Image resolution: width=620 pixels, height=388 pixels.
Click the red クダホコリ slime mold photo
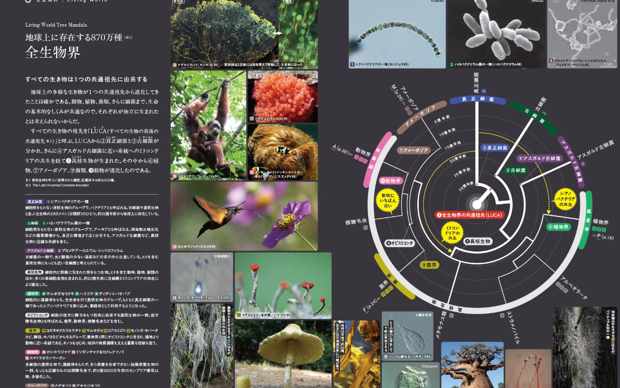(x=283, y=97)
